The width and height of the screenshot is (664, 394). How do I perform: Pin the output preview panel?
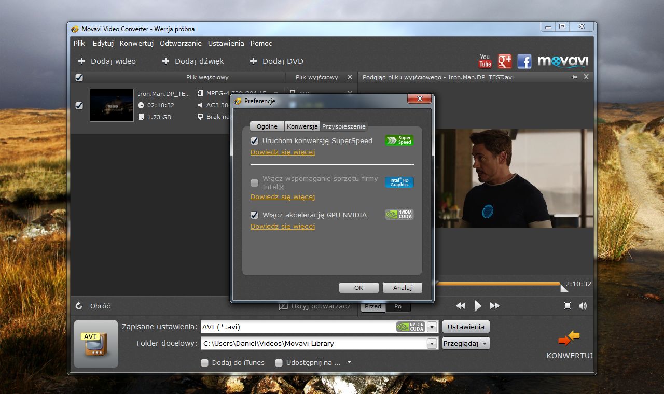pyautogui.click(x=575, y=77)
